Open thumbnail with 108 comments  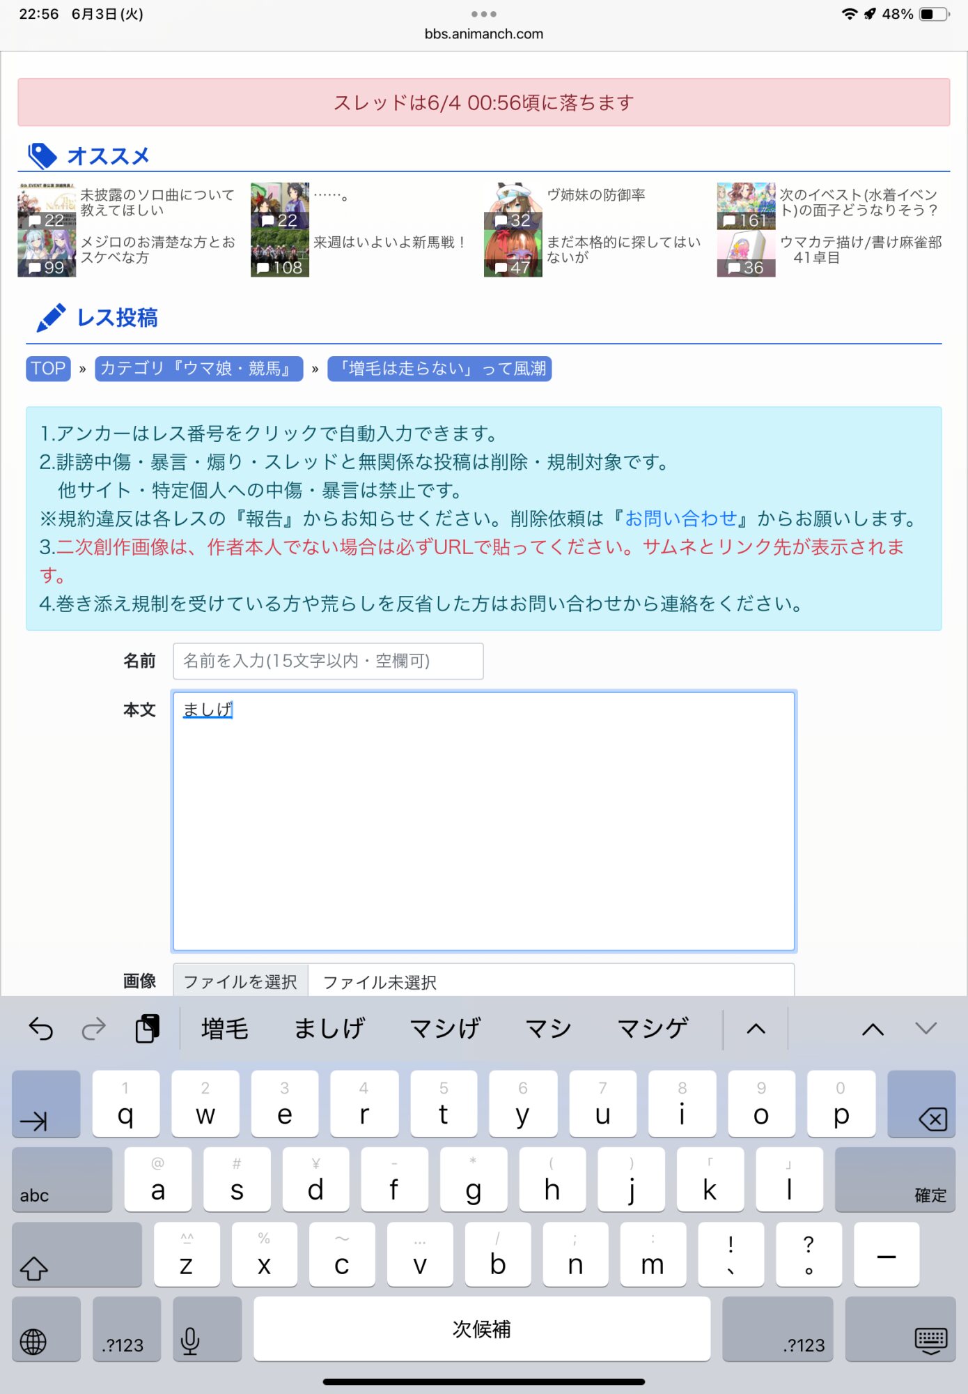pyautogui.click(x=279, y=254)
